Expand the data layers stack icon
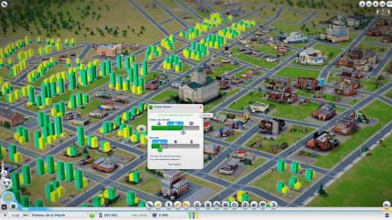The width and height of the screenshot is (392, 220). (387, 215)
